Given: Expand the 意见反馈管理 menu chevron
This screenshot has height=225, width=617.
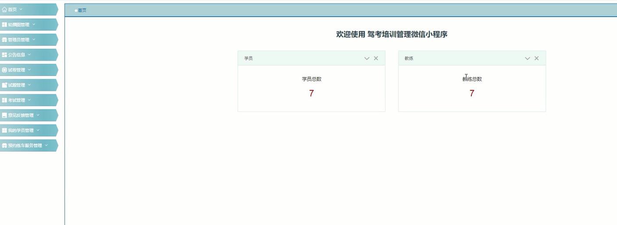Looking at the screenshot, I should [x=38, y=115].
